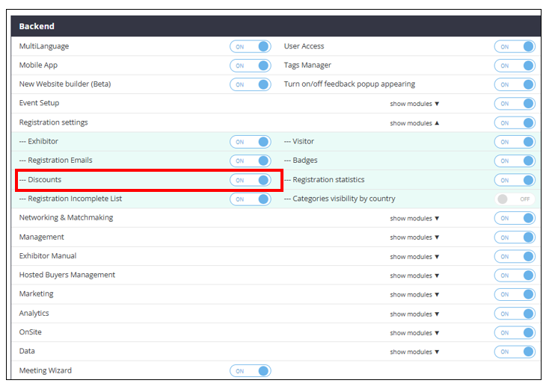Toggle the MultiLanguage switch
549x392 pixels.
[x=250, y=46]
